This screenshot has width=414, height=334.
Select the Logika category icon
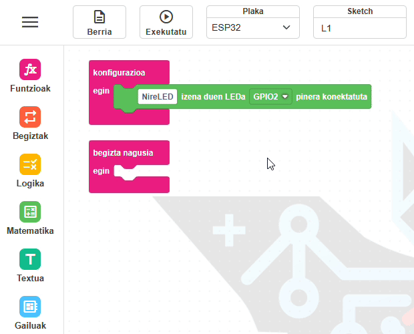tap(30, 164)
